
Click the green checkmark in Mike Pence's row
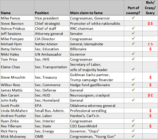133,18
